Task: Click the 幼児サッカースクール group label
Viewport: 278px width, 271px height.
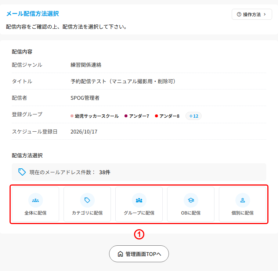Action: [97, 116]
